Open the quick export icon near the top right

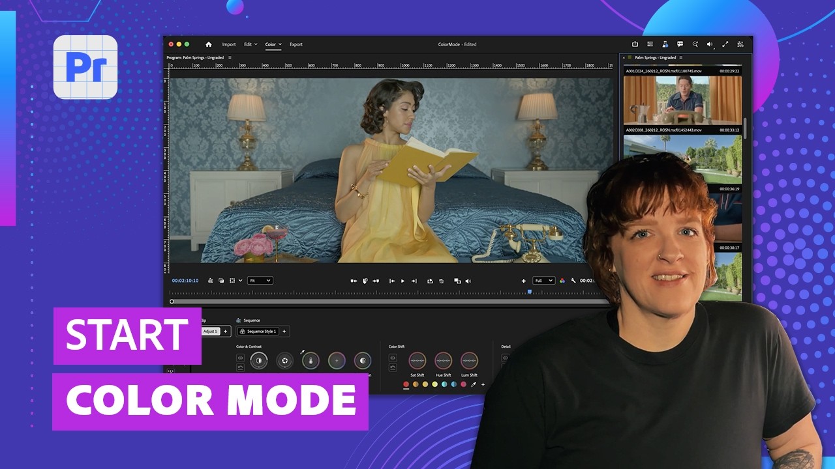coord(635,44)
